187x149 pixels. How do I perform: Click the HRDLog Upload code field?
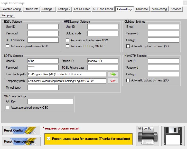coord(103,33)
